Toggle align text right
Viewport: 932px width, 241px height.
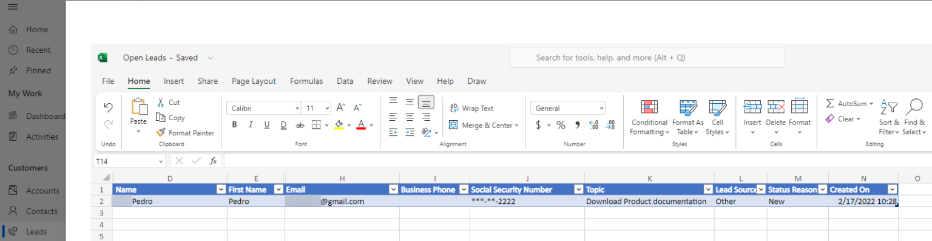coord(426,117)
